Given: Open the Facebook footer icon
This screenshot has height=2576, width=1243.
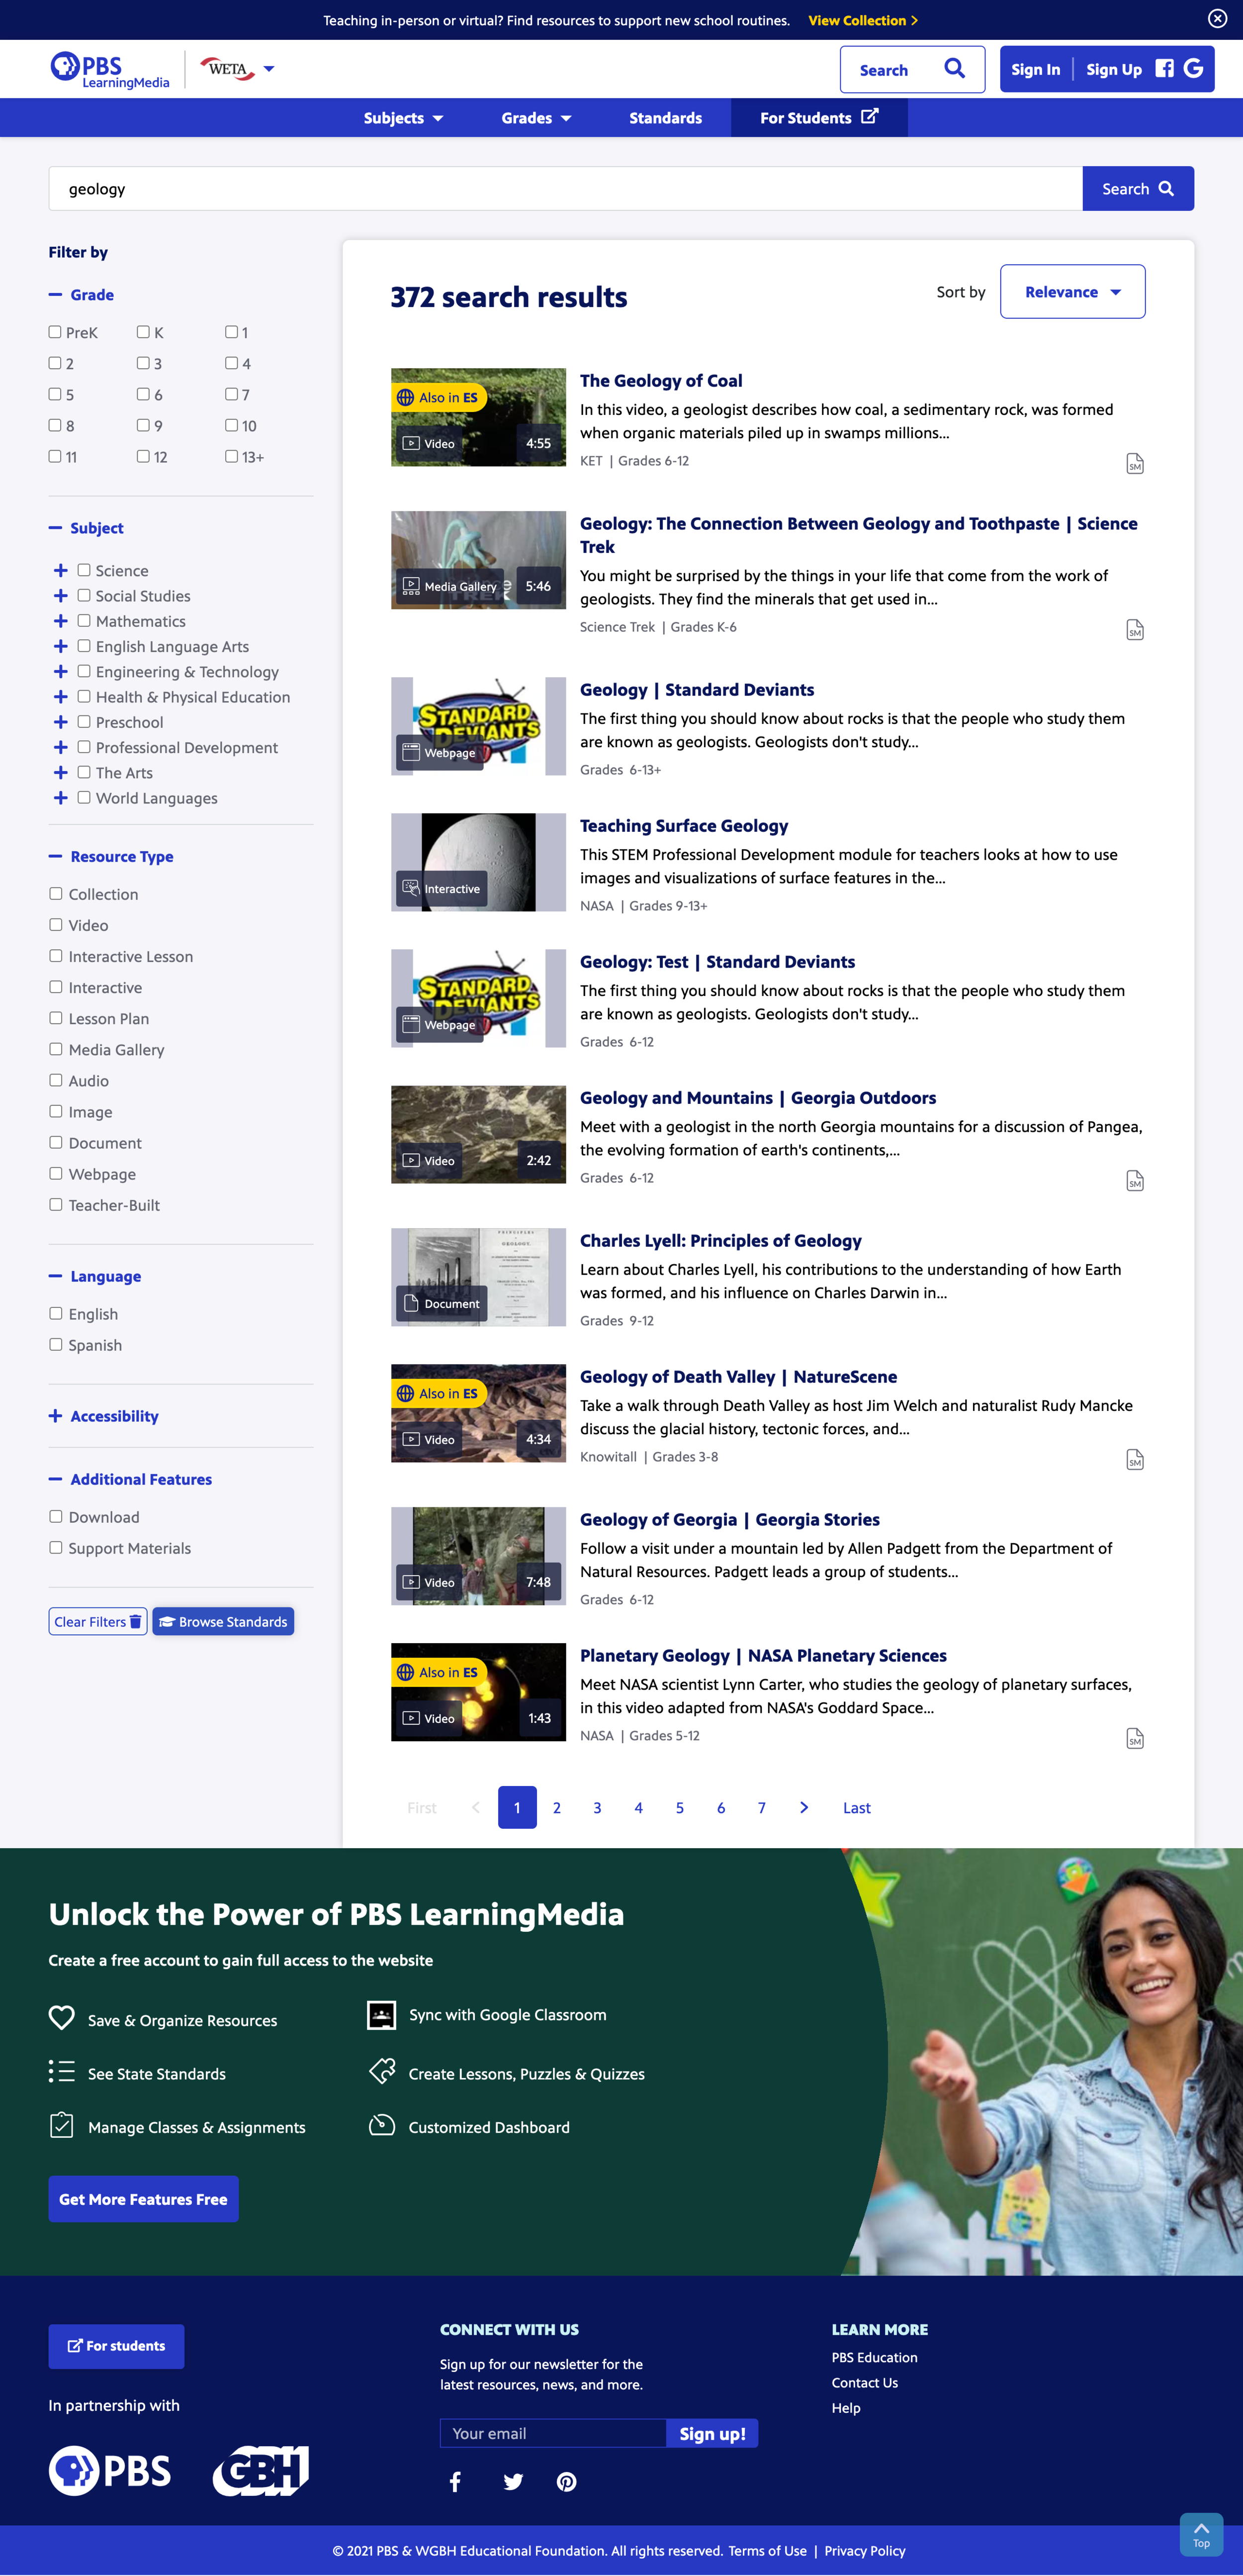Looking at the screenshot, I should tap(454, 2482).
